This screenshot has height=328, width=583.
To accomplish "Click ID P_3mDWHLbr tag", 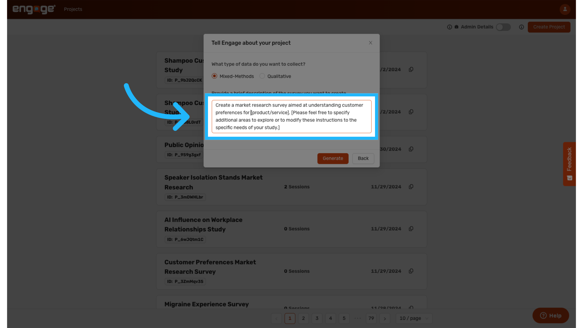I will (185, 197).
